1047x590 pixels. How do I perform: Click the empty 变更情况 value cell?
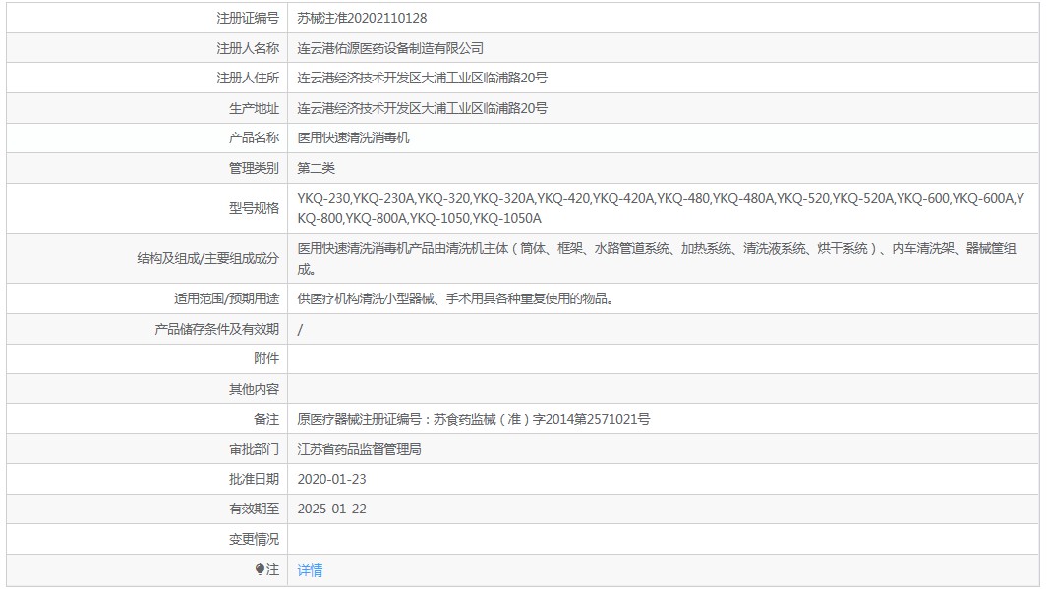[663, 539]
